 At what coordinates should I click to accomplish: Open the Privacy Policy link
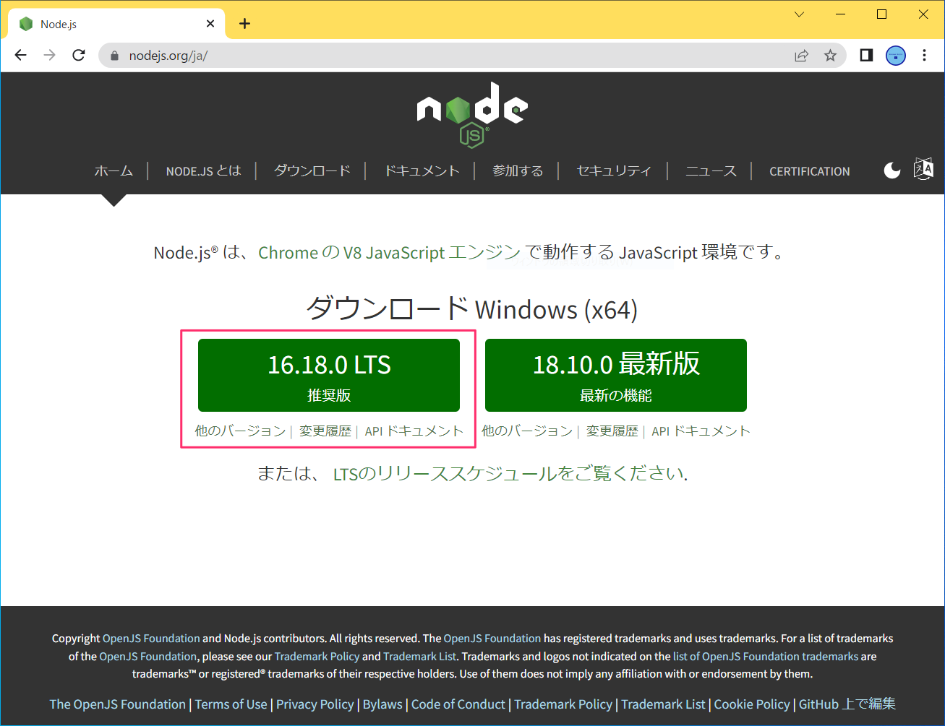pos(315,704)
